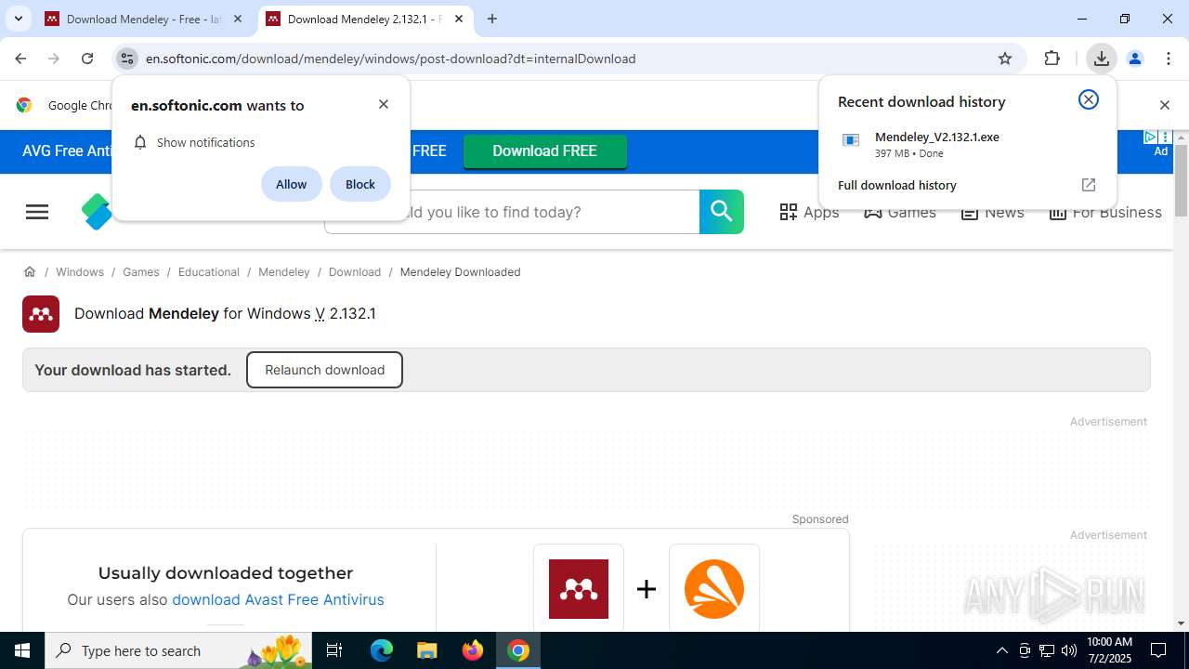Allow notifications from en.softonic.com

[291, 184]
